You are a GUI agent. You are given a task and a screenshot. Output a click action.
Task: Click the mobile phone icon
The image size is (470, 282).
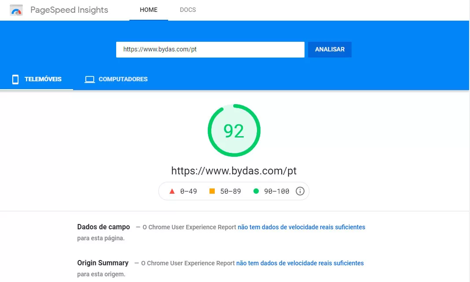(x=15, y=79)
